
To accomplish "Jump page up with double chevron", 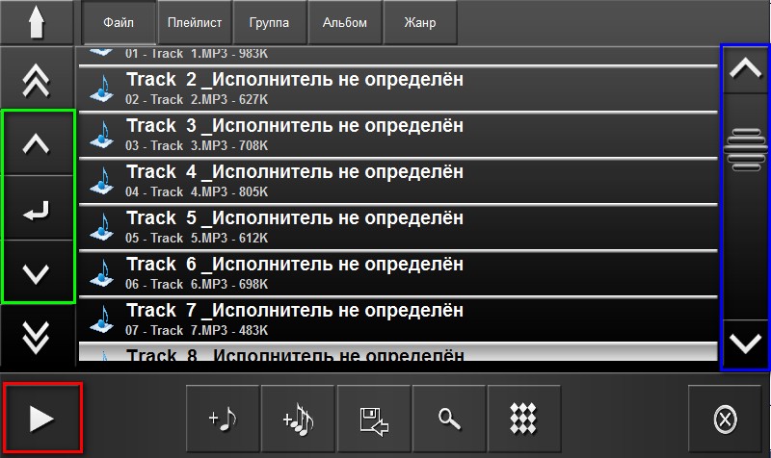I will [x=37, y=79].
